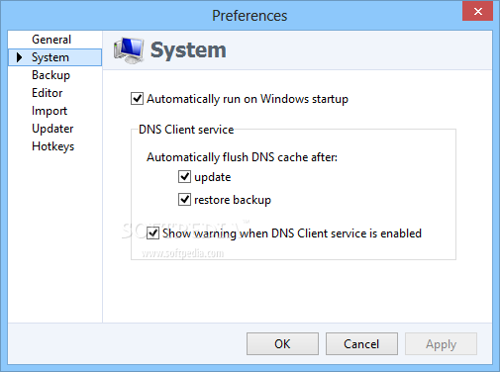The image size is (500, 372).
Task: Switch to the Editor settings
Action: (48, 93)
